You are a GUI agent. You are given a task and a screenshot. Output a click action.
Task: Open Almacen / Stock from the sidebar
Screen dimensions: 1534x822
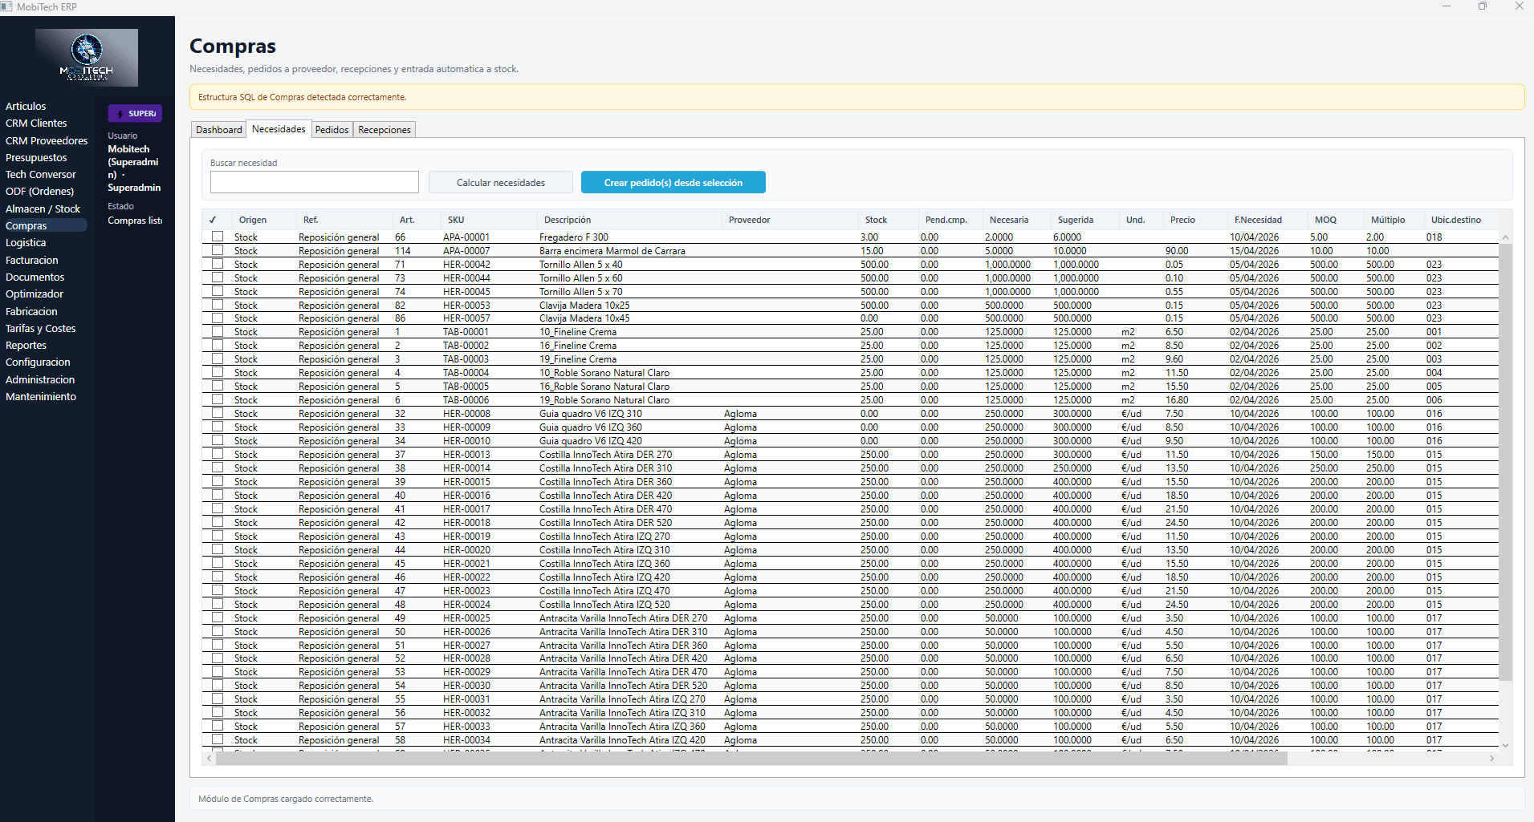pyautogui.click(x=43, y=209)
